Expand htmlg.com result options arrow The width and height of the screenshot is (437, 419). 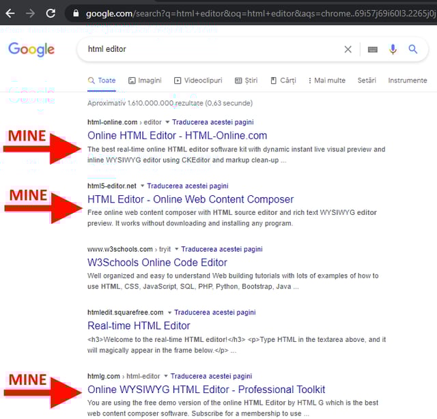pyautogui.click(x=166, y=376)
